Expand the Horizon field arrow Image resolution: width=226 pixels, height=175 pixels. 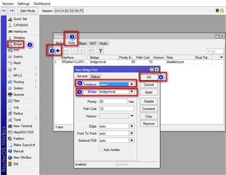[132, 116]
